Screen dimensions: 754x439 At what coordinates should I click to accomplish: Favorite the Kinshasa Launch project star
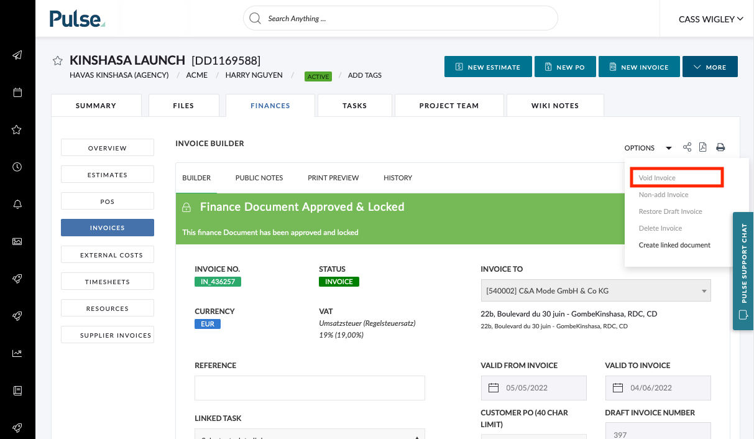coord(58,60)
